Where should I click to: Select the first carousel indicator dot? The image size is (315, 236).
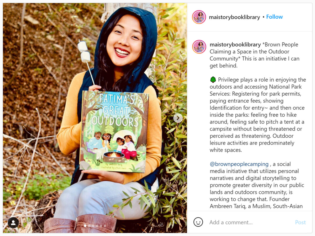(85, 226)
